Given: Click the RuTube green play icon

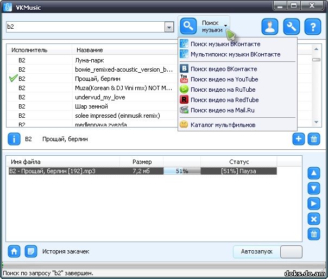Looking at the screenshot, I should (184, 90).
